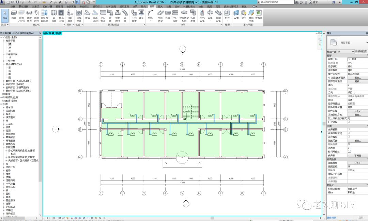This screenshot has width=368, height=221.
Task: Toggle the 日光路径 checkbox
Action: [349, 122]
